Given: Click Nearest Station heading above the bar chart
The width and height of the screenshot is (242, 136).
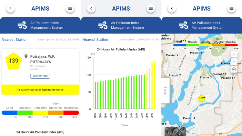Looking at the screenshot, I should pos(95,40).
